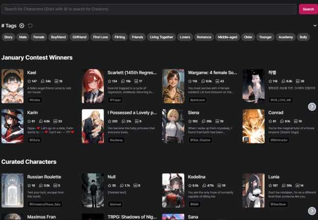Viewport: 318px width, 220px height.
Task: Click the chat count icon on Scarlett's card
Action: click(123, 81)
